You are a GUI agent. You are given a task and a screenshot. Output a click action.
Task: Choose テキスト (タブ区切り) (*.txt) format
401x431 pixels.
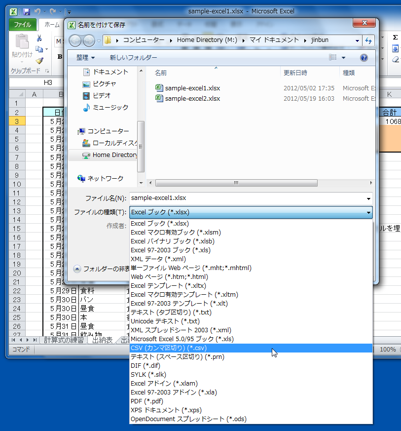[251, 313]
